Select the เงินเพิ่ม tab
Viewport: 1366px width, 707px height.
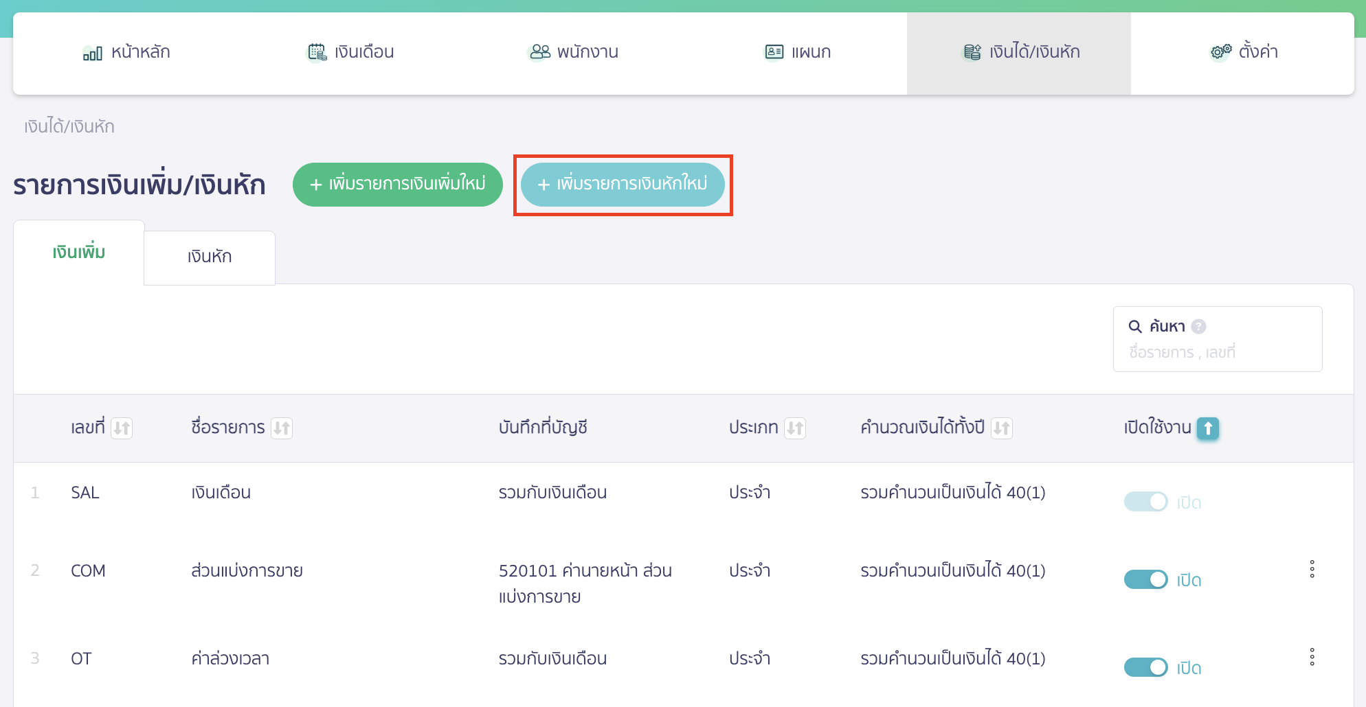[x=78, y=252]
